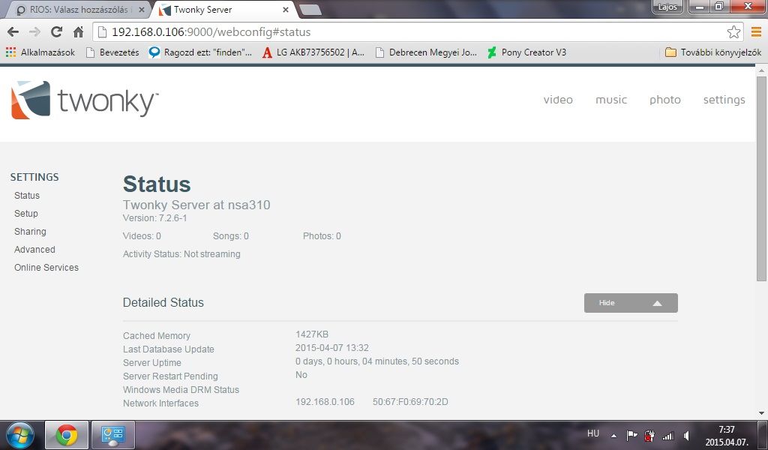Screen dimensions: 768x450
Task: Click Server Restart Pending value No
Action: [x=301, y=375]
